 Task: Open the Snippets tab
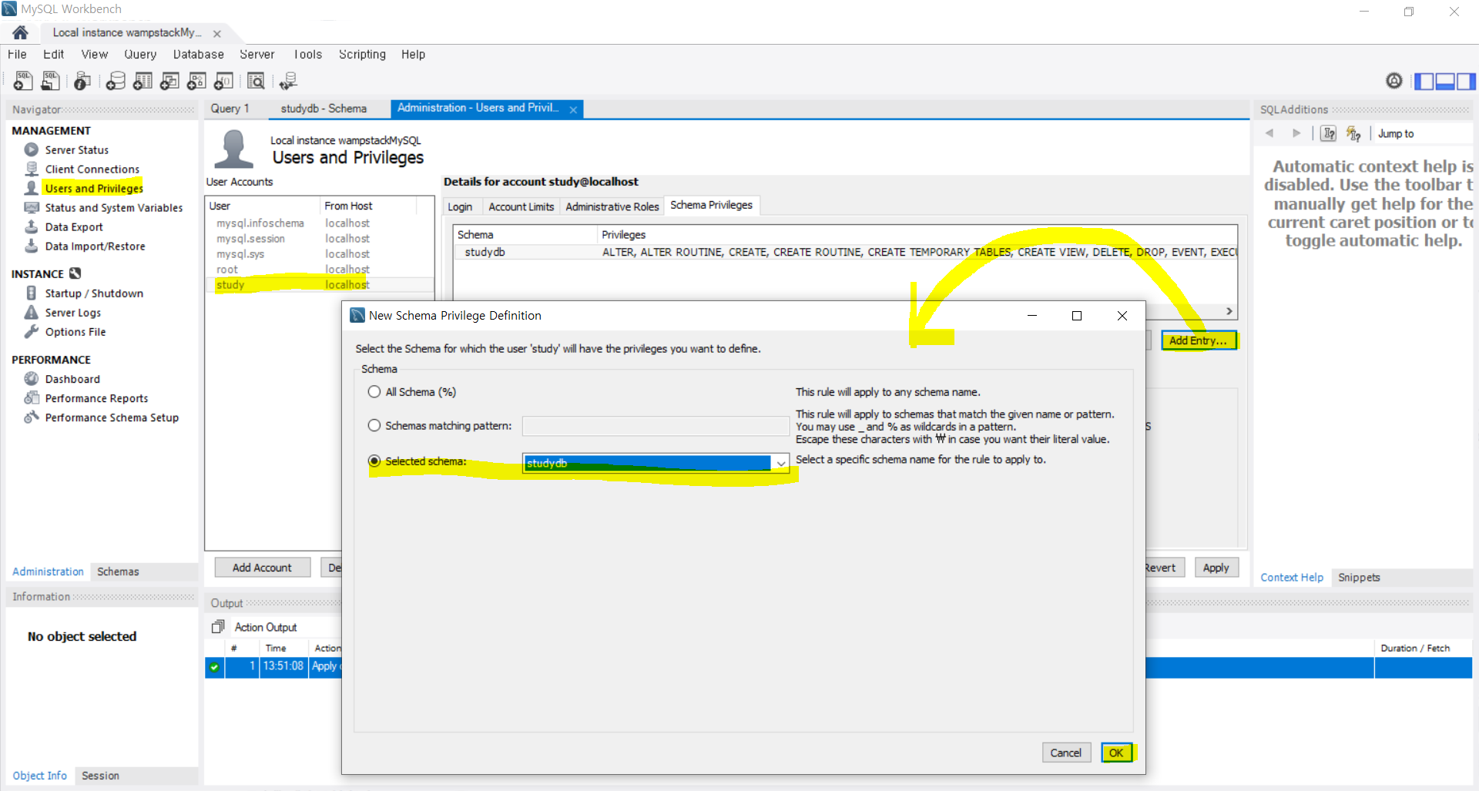(x=1359, y=578)
